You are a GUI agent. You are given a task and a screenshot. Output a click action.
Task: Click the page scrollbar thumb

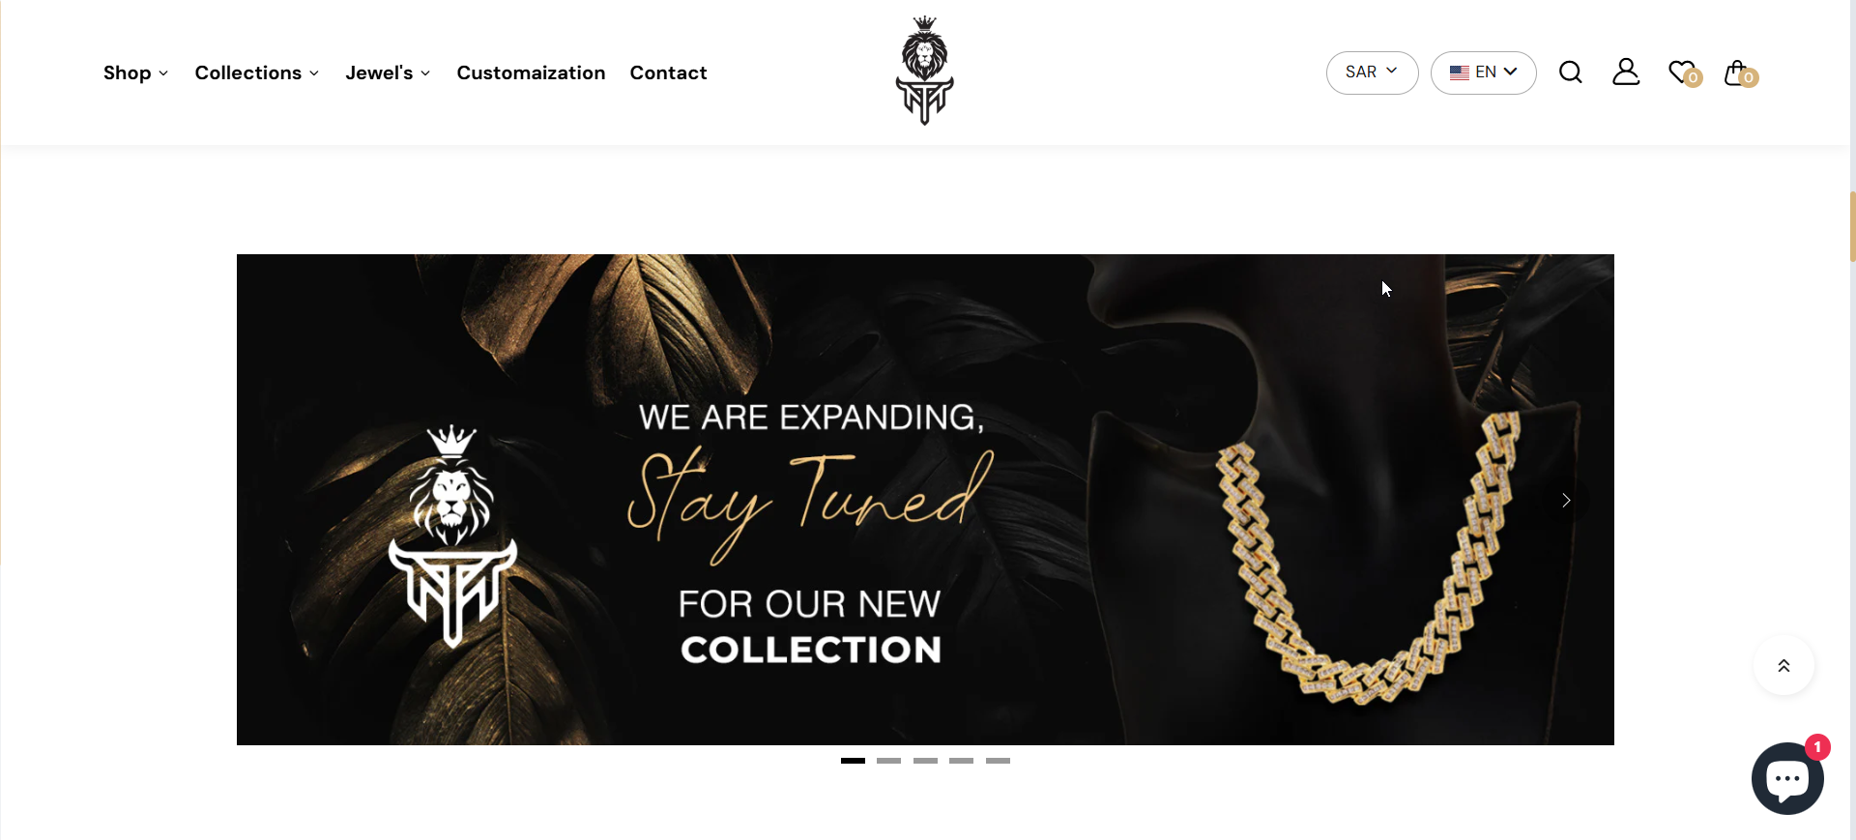[x=1852, y=226]
